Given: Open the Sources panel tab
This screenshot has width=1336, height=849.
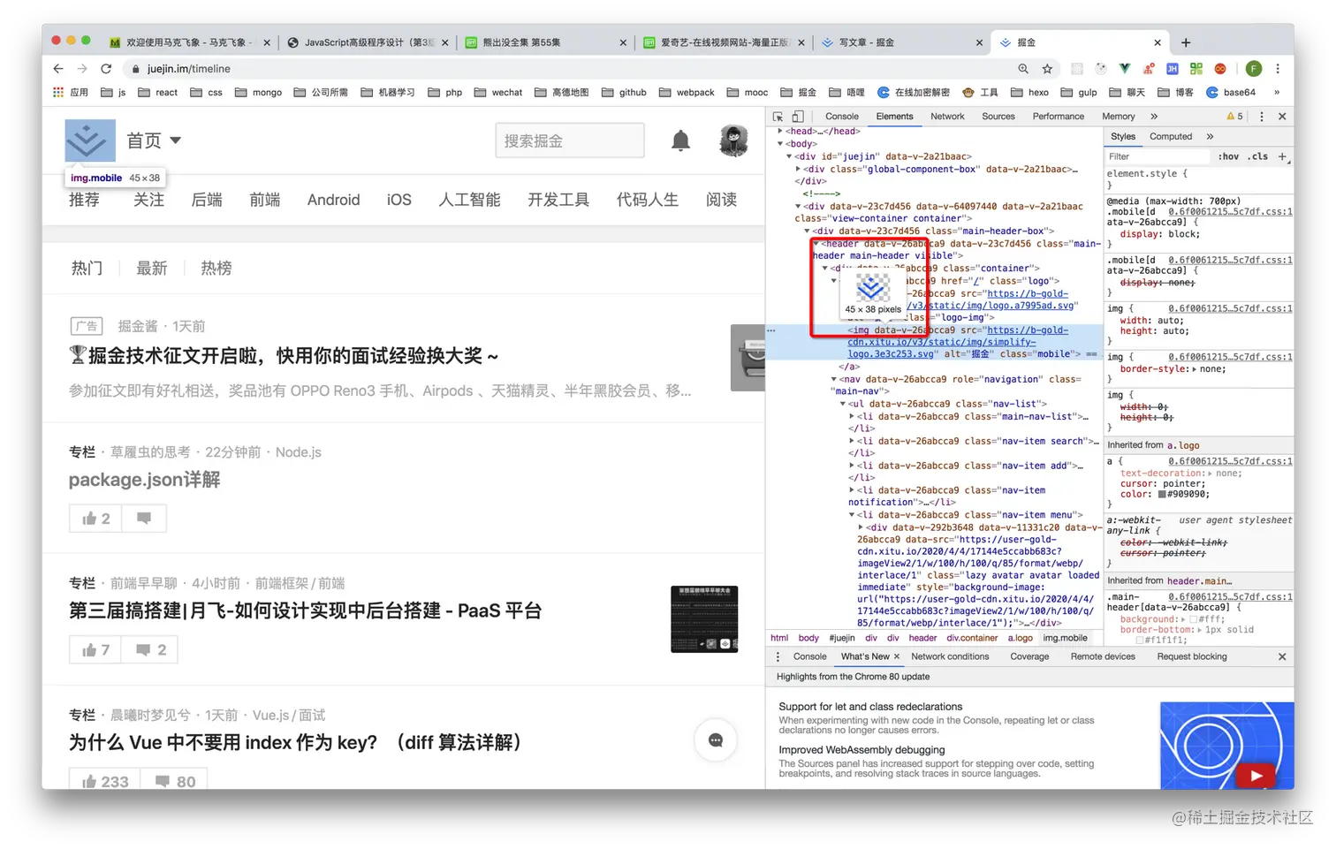Looking at the screenshot, I should point(998,117).
